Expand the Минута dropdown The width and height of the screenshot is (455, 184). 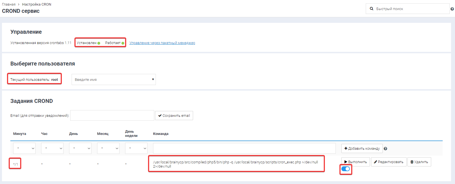[24, 148]
